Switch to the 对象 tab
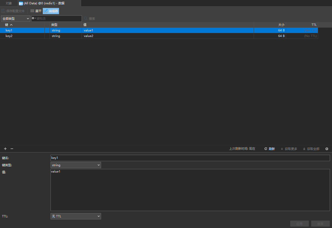This screenshot has width=332, height=228. (9, 3)
